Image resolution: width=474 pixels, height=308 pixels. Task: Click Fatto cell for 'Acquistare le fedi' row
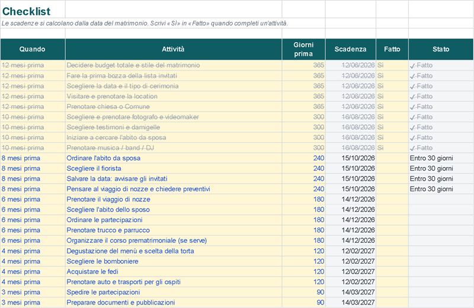click(392, 271)
